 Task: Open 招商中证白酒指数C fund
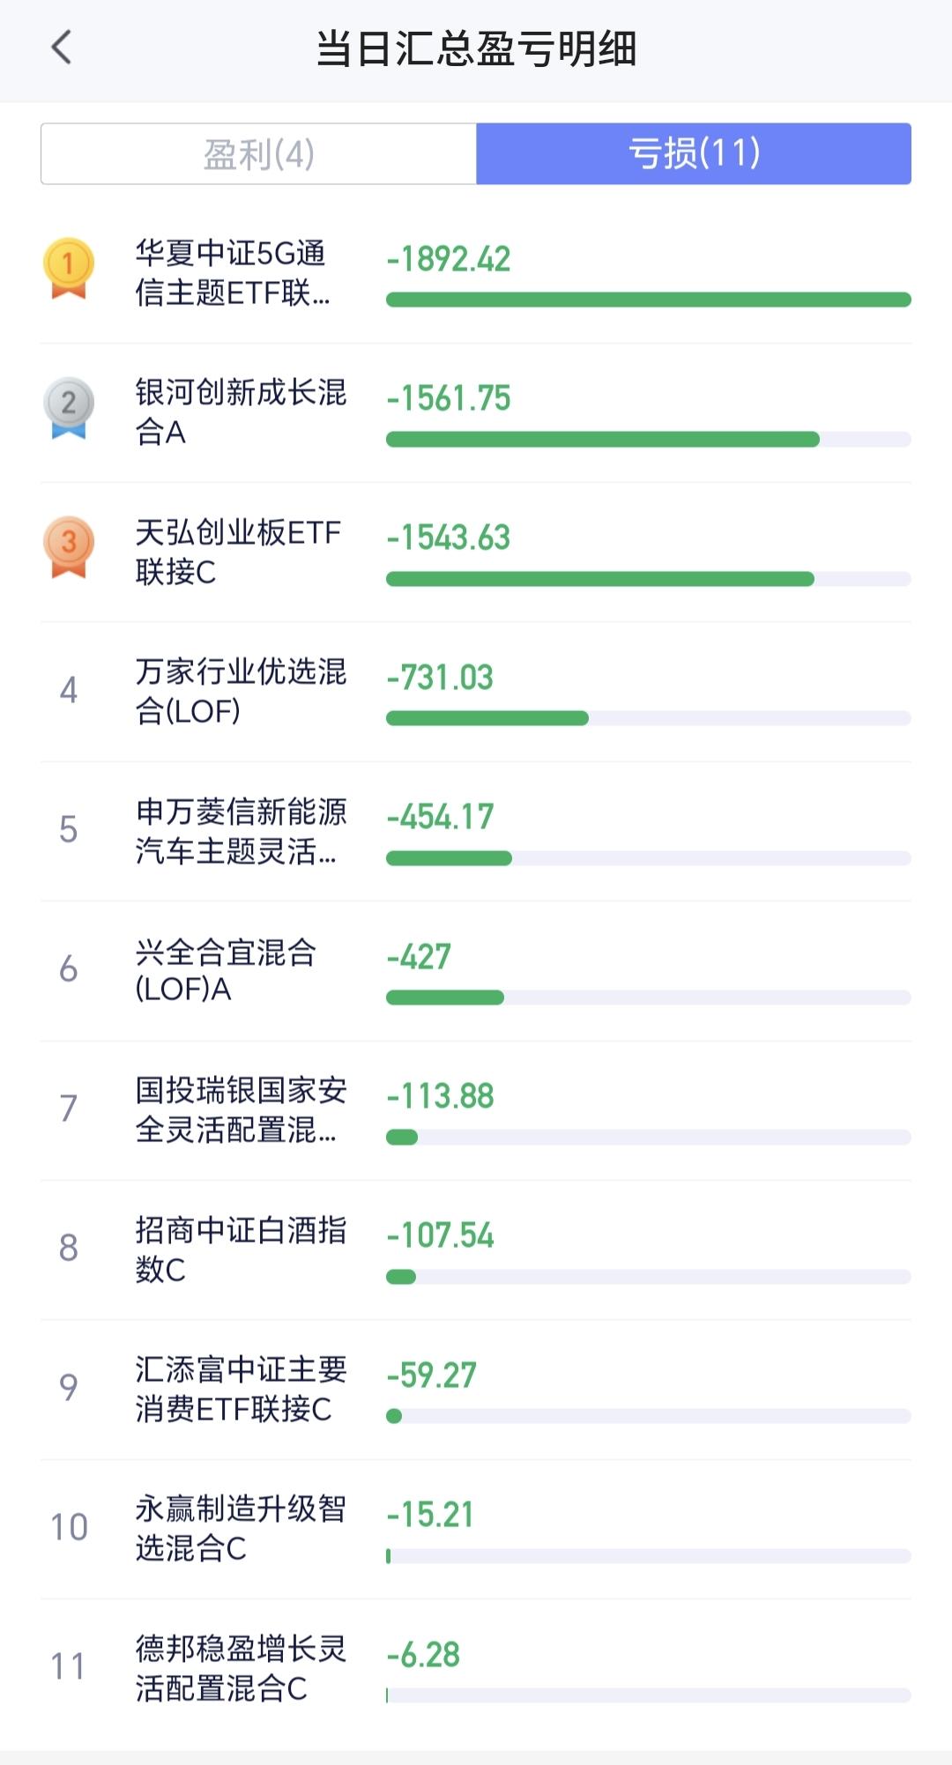[x=240, y=1249]
